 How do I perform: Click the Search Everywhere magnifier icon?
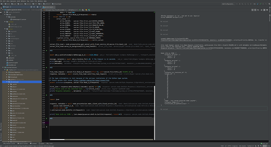[x=269, y=4]
